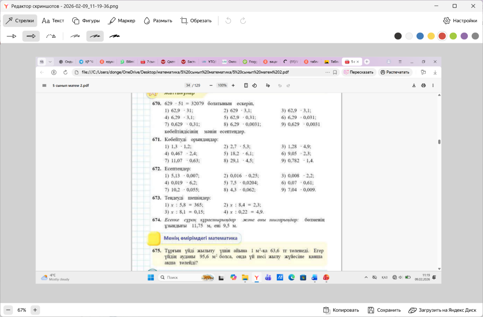Maximize the screenshot editor window
Image resolution: width=483 pixels, height=317 pixels.
coord(455,6)
